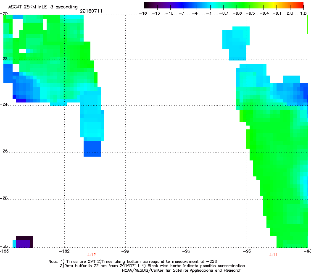Click longitude axis label "-99"

coord(125,252)
